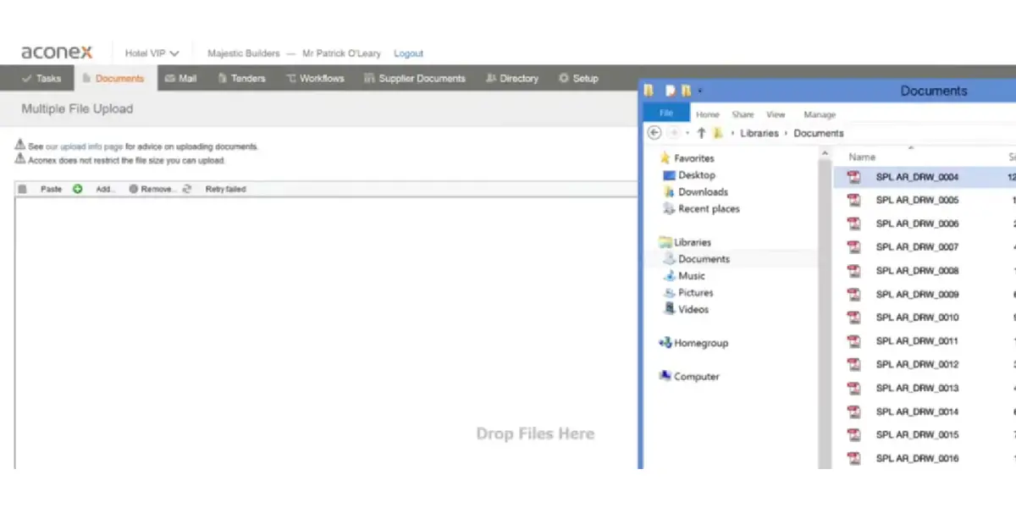Select the Documents tab in Aconex
1016x508 pixels.
point(113,78)
